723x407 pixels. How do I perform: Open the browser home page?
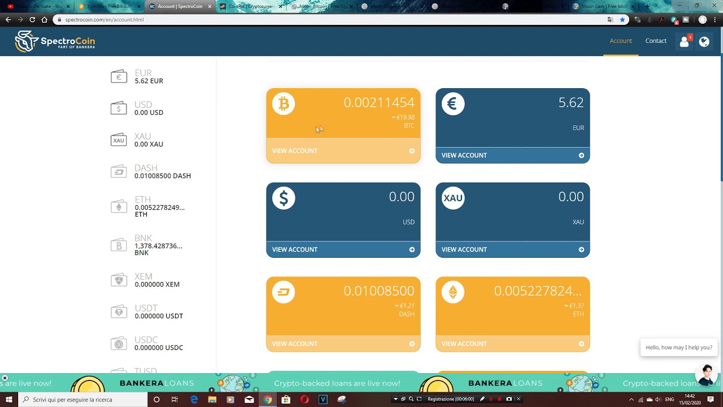(44, 19)
